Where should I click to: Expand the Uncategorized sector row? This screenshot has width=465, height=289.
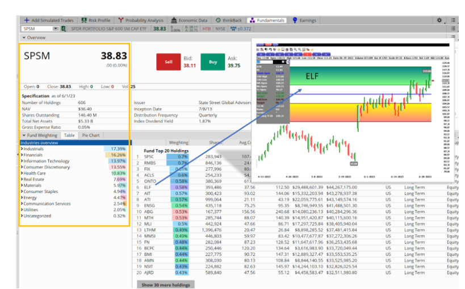[22, 216]
